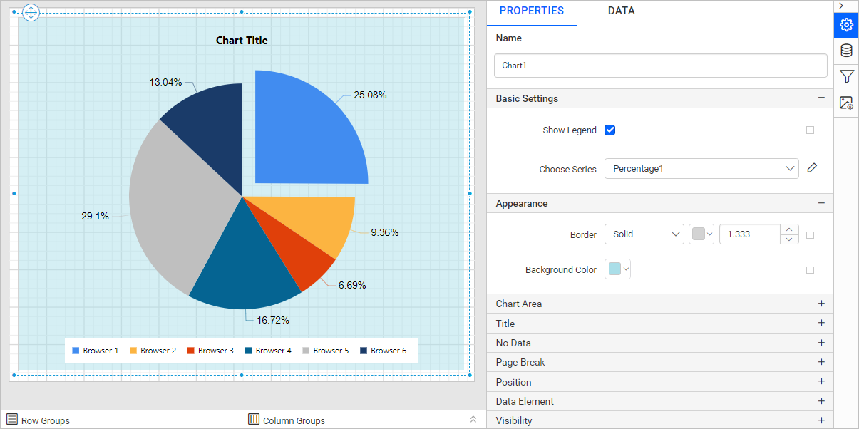This screenshot has height=429, width=859.
Task: Select the PROPERTIES tab
Action: click(x=532, y=11)
